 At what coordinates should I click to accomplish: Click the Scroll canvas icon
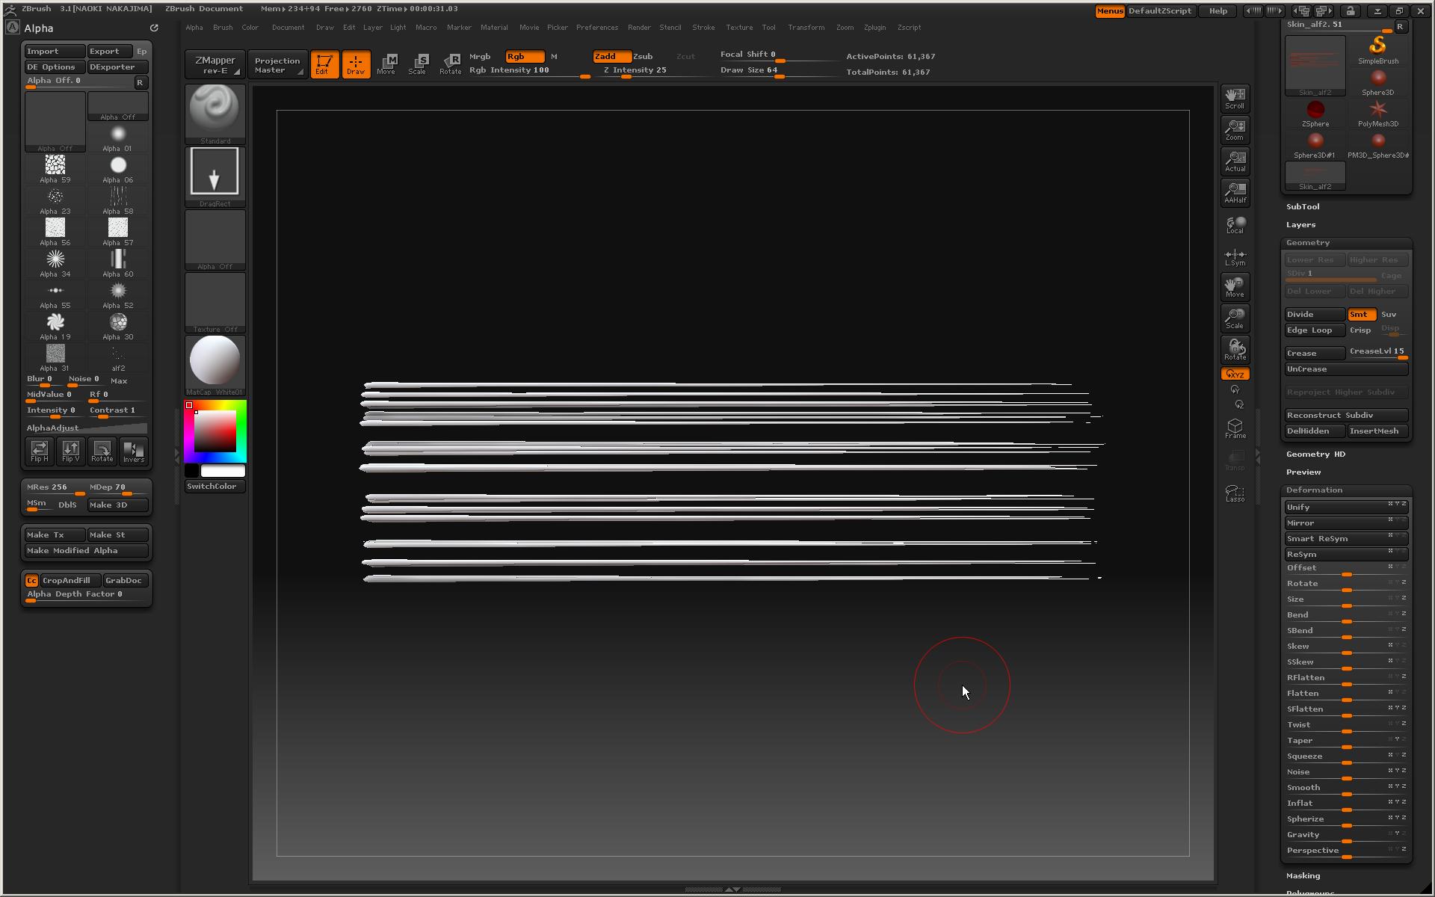[1235, 98]
